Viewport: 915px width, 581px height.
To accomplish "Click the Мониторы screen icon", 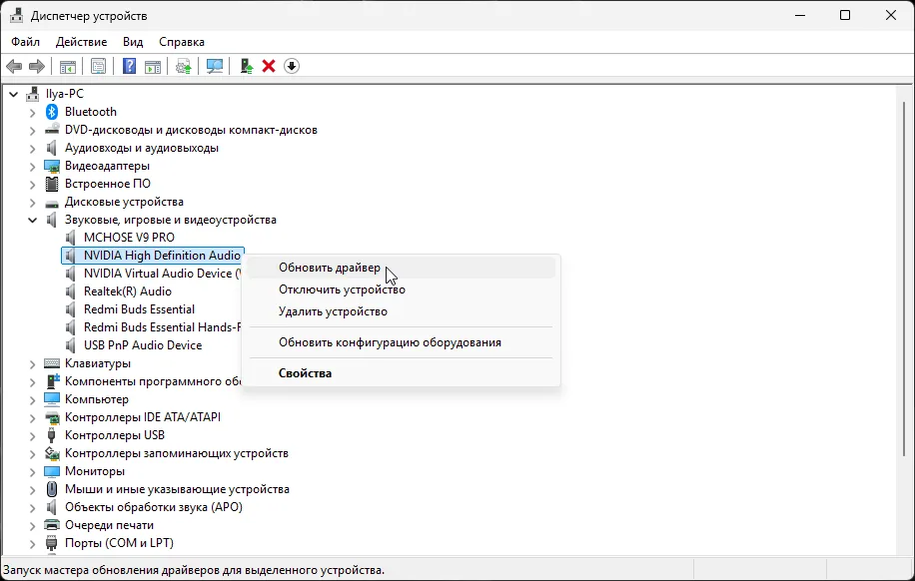I will (x=52, y=471).
